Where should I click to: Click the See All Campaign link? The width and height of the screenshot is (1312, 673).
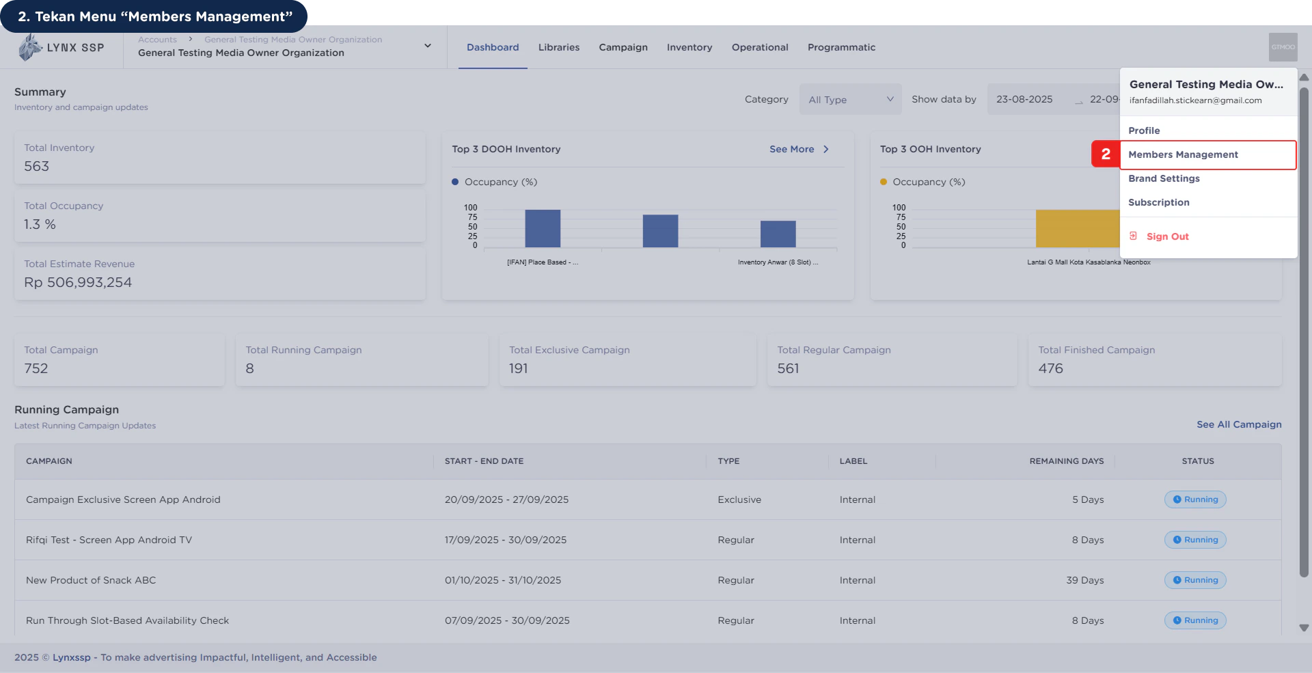pos(1238,424)
